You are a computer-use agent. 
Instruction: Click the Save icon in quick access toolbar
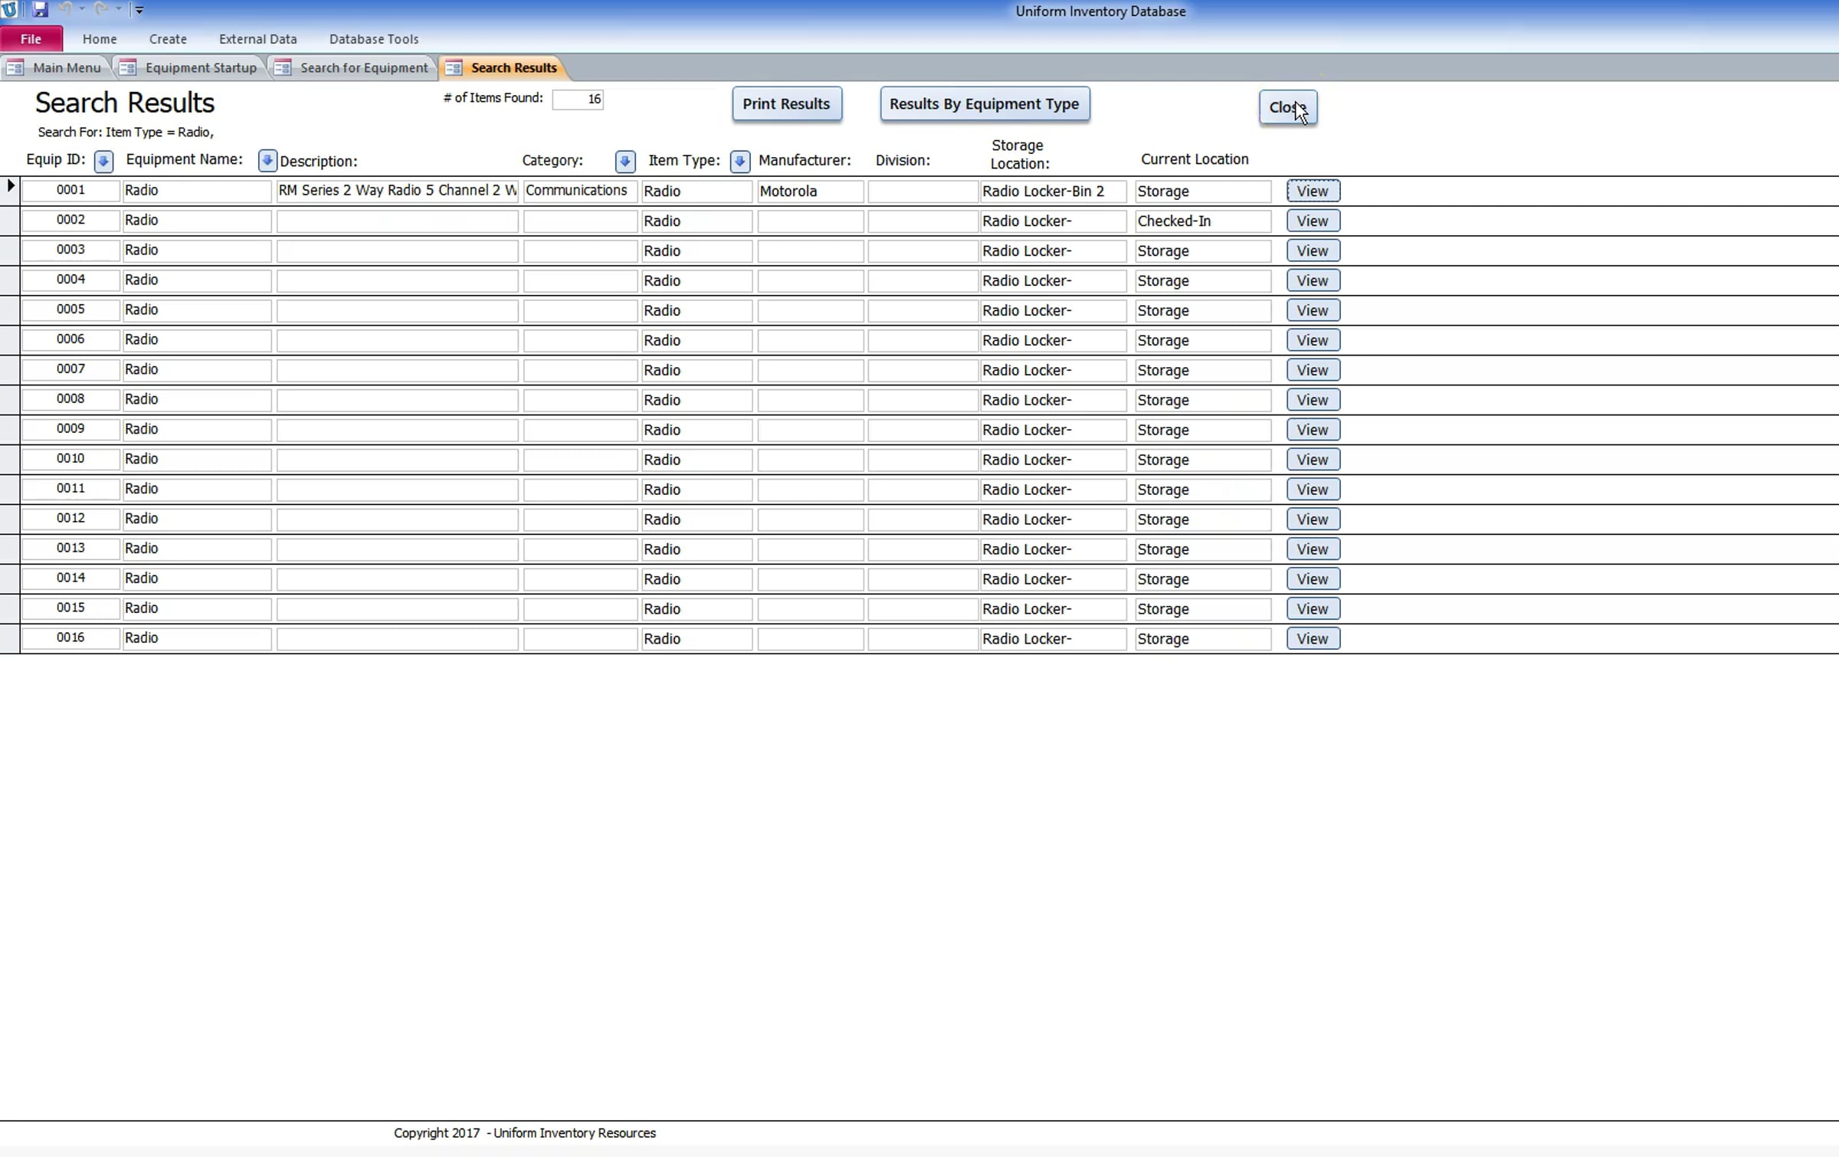tap(40, 10)
